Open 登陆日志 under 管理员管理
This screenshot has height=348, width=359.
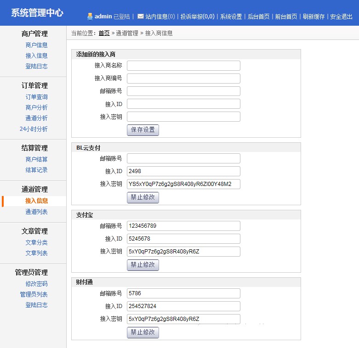36,305
